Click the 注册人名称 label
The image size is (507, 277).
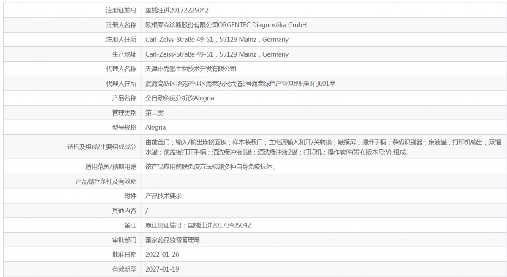pos(121,25)
